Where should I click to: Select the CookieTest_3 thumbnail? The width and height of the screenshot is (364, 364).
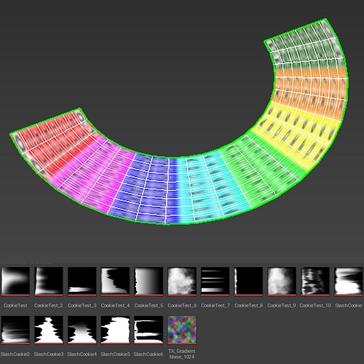click(x=82, y=282)
